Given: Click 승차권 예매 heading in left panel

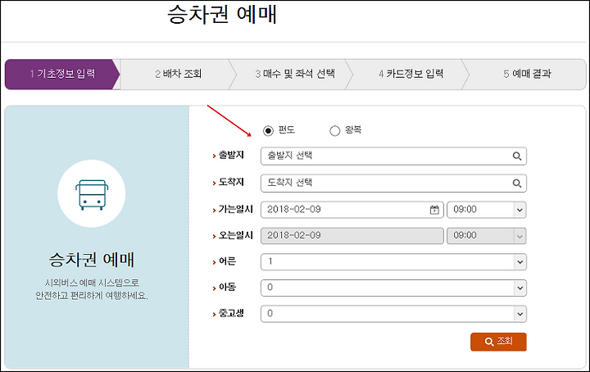Looking at the screenshot, I should [x=92, y=260].
